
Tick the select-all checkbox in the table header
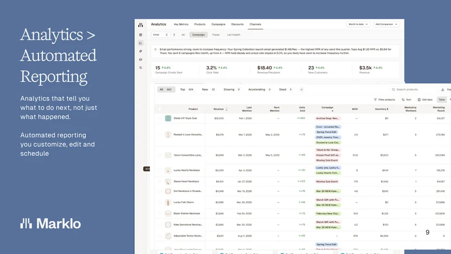pos(160,109)
